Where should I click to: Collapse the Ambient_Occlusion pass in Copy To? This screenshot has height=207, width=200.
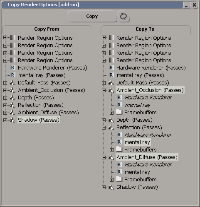(104, 91)
